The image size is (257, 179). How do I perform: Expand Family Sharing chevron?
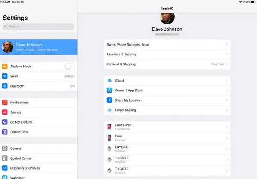pos(227,110)
